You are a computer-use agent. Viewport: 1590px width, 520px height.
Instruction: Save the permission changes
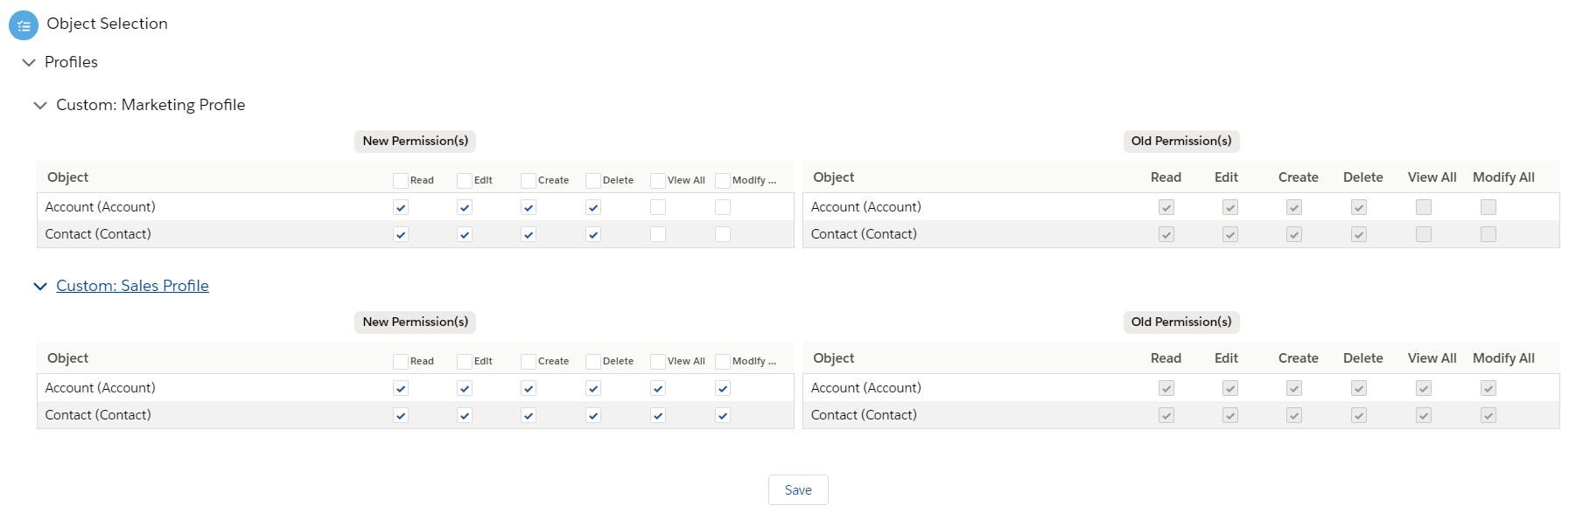pos(798,490)
